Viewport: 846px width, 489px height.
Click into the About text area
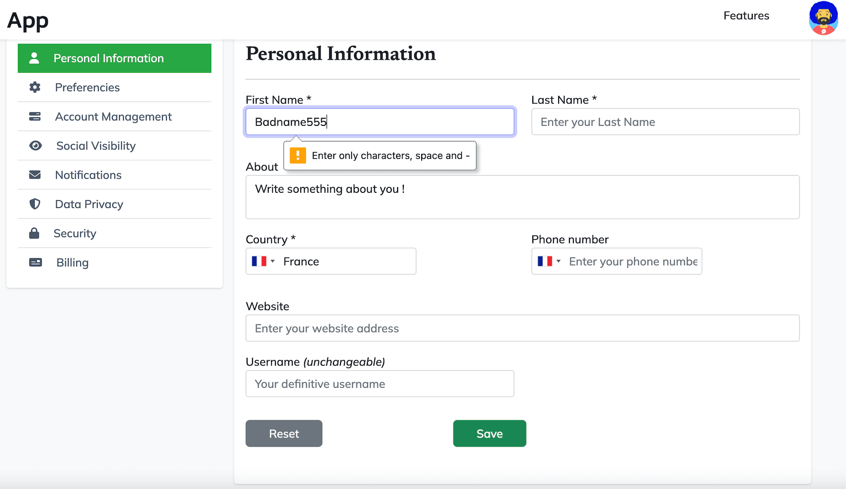(x=522, y=197)
